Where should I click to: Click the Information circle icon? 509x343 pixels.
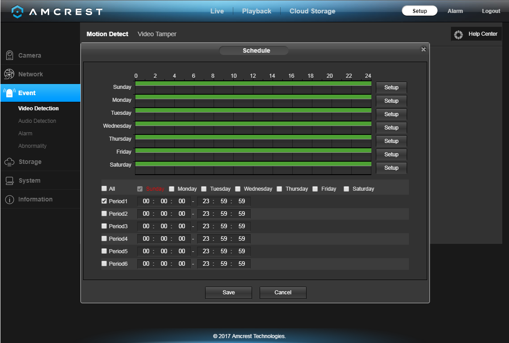tap(9, 200)
